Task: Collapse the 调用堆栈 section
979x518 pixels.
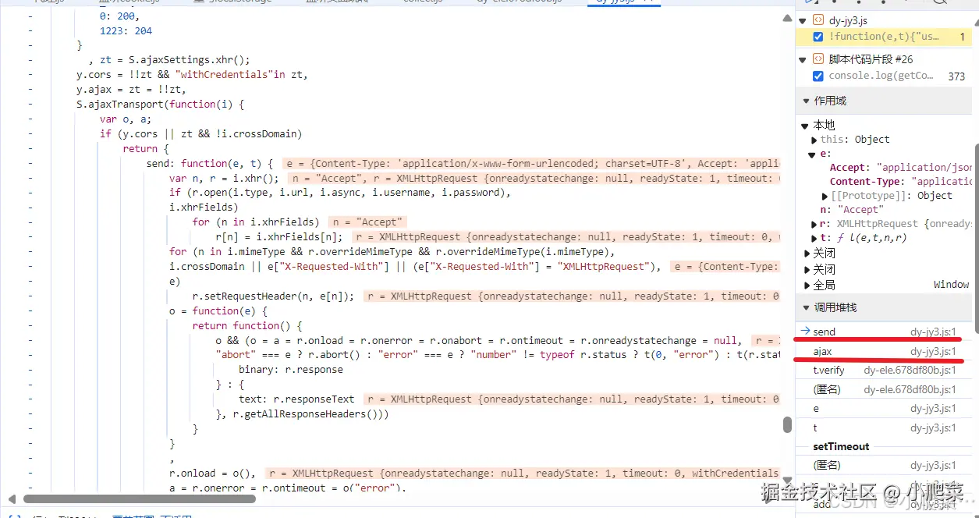Action: pos(805,307)
